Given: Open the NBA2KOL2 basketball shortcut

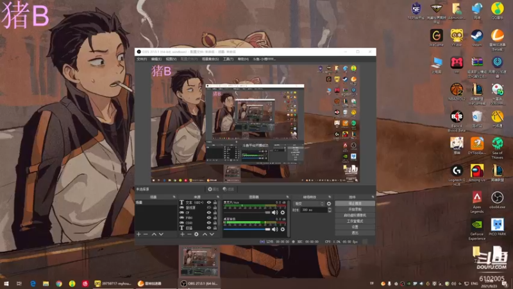Looking at the screenshot, I should (457, 91).
